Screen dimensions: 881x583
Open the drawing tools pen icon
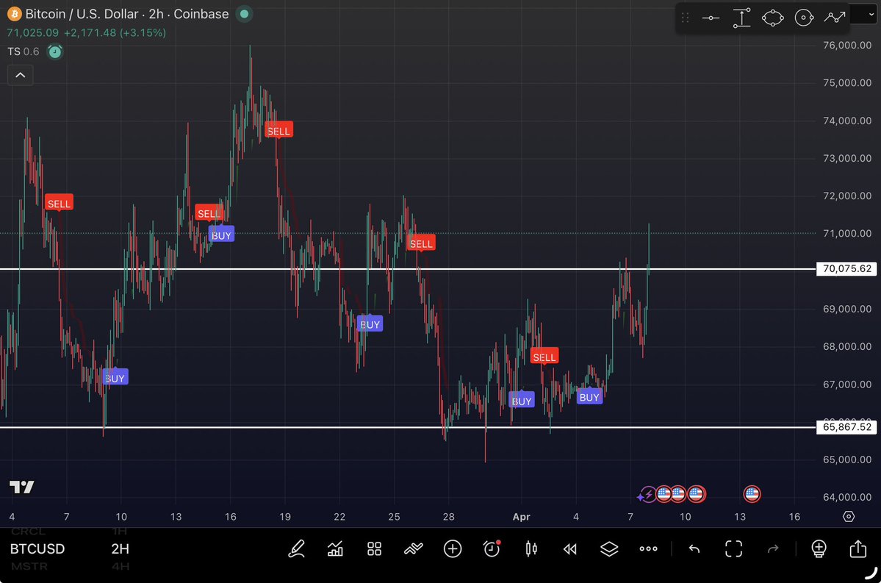pyautogui.click(x=297, y=548)
